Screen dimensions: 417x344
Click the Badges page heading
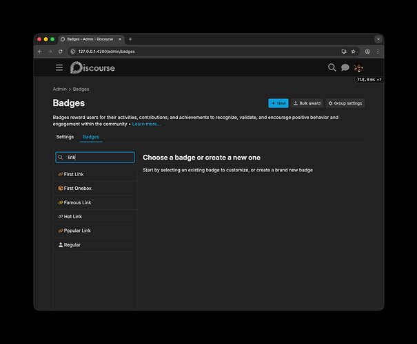pos(69,103)
